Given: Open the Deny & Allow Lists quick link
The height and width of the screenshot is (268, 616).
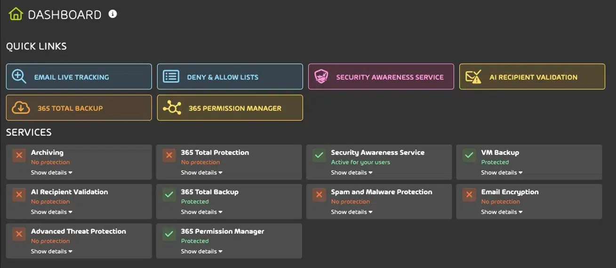Looking at the screenshot, I should click(x=230, y=77).
